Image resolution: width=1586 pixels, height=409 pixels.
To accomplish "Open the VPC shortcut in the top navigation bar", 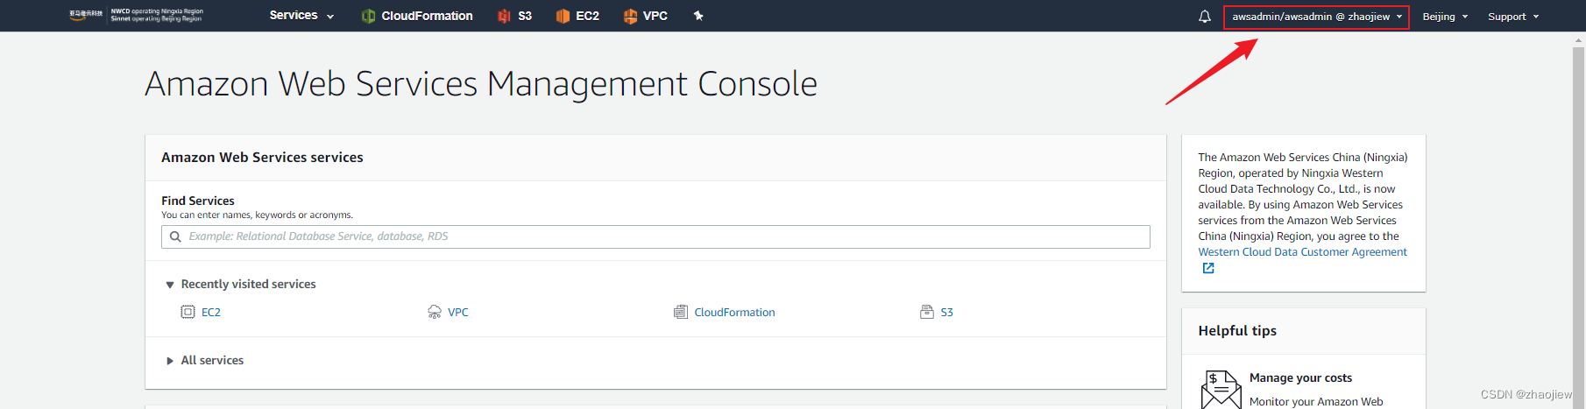I will click(x=646, y=16).
